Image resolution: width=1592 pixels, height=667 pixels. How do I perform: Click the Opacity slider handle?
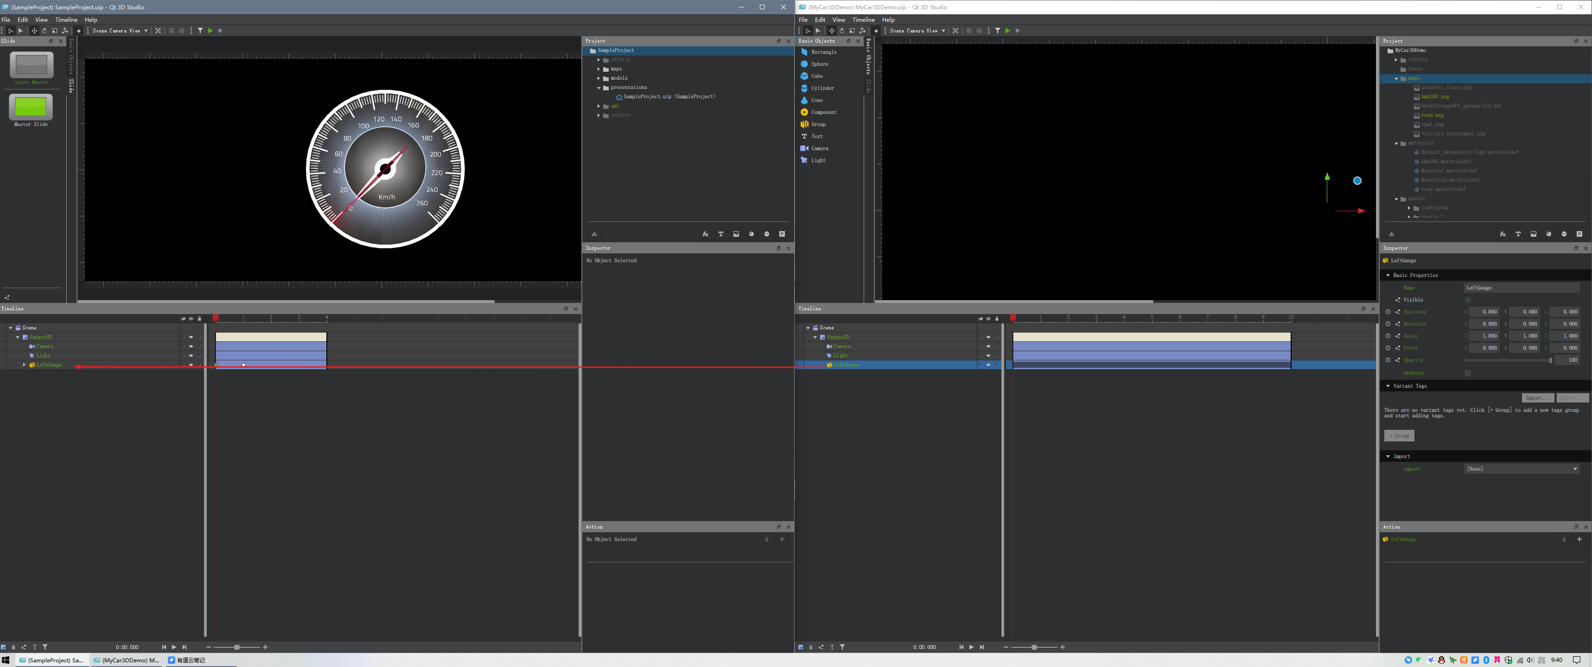coord(1551,361)
